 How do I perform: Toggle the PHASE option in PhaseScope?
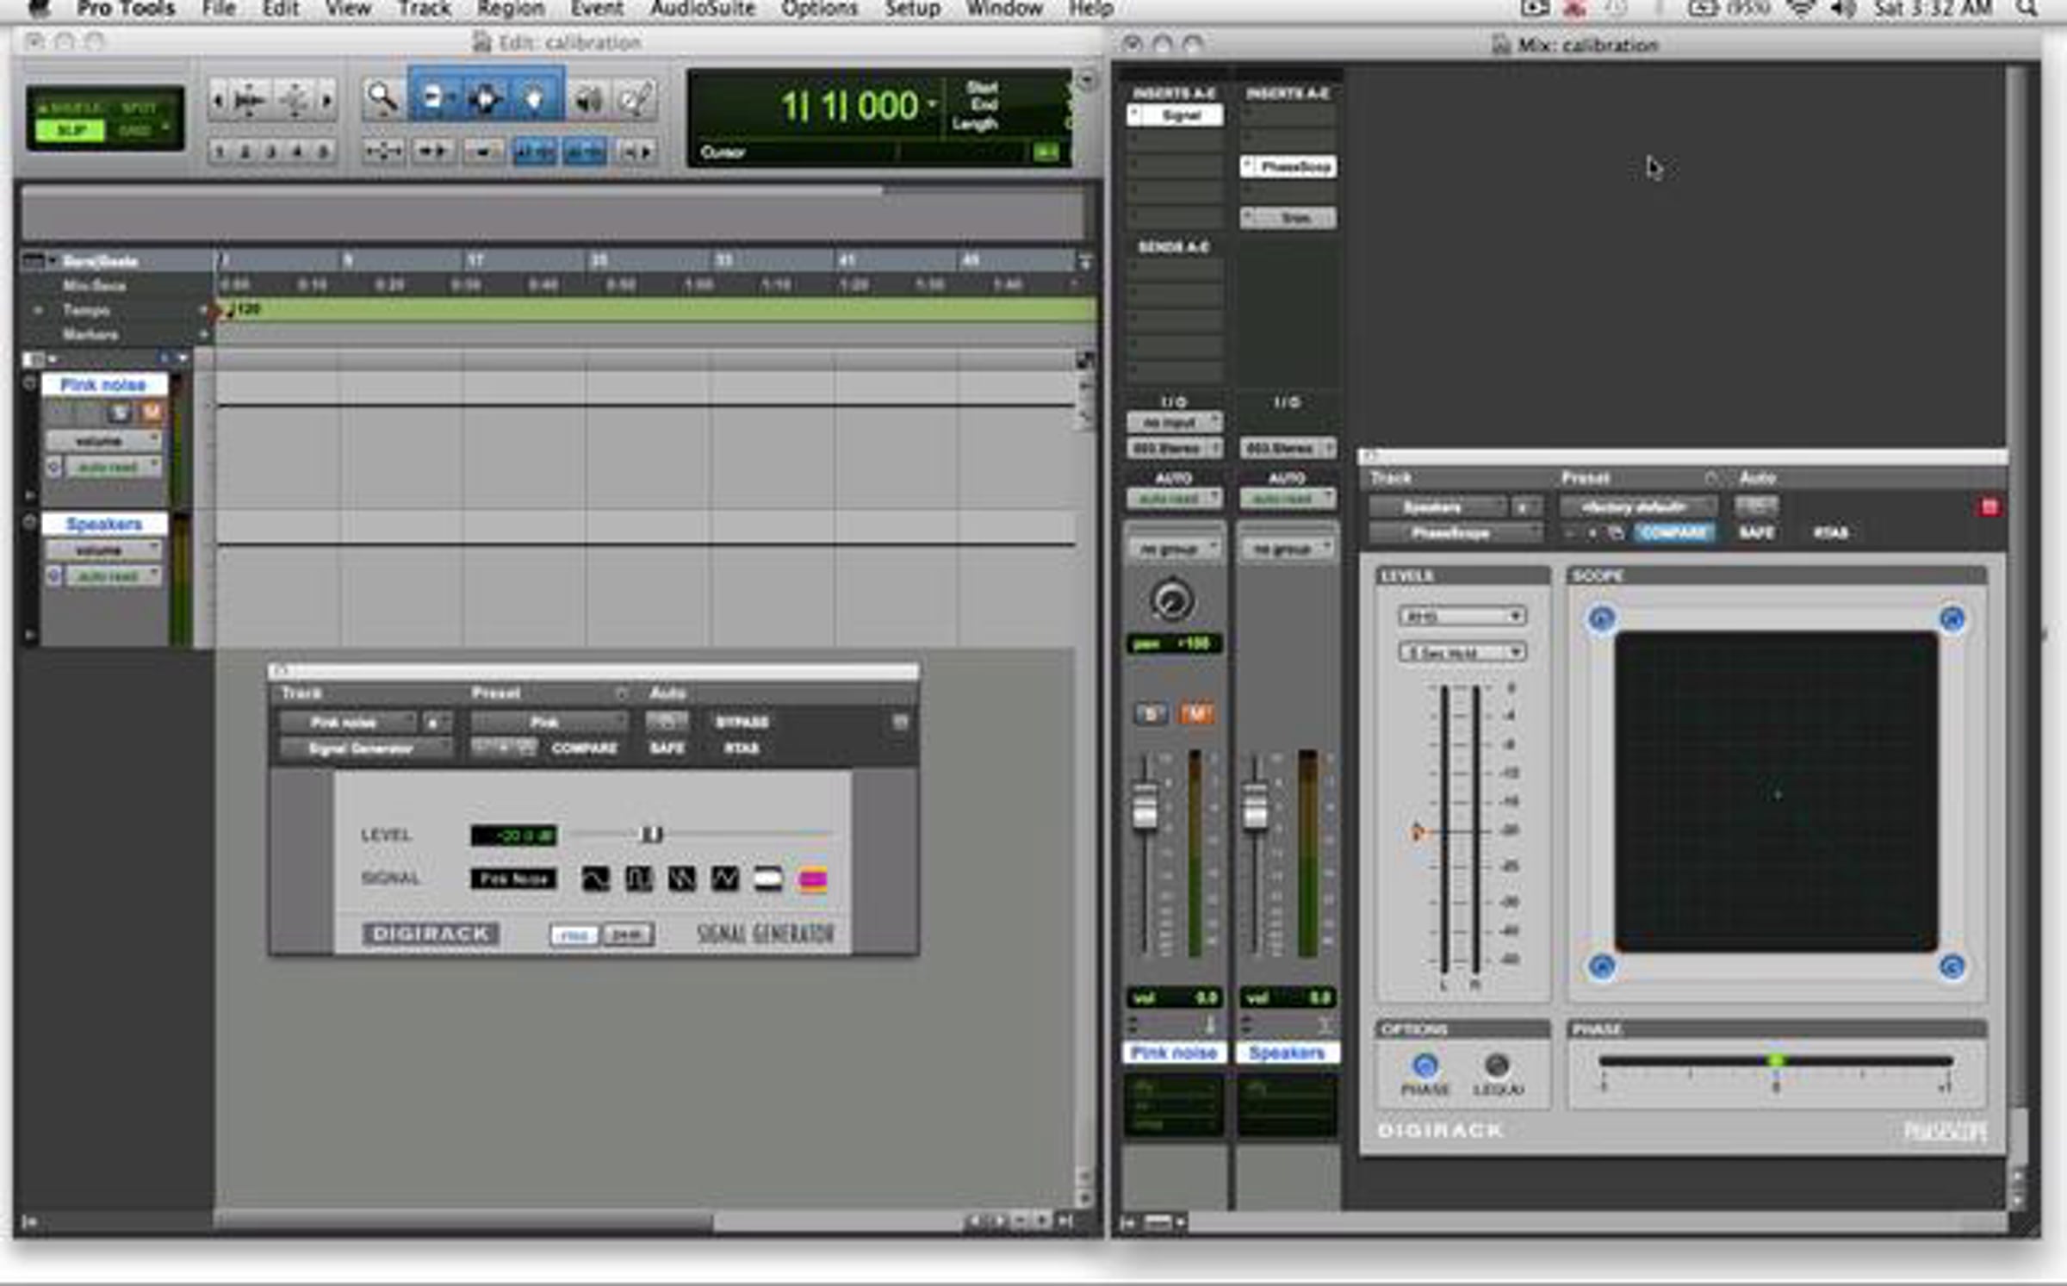[1425, 1065]
